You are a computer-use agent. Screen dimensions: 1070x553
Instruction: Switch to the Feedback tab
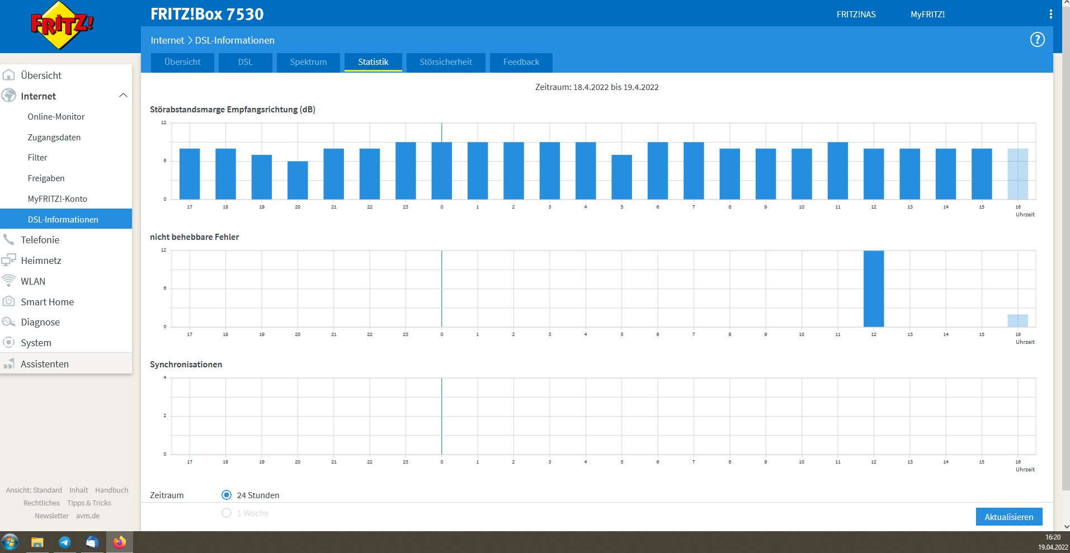(x=521, y=62)
